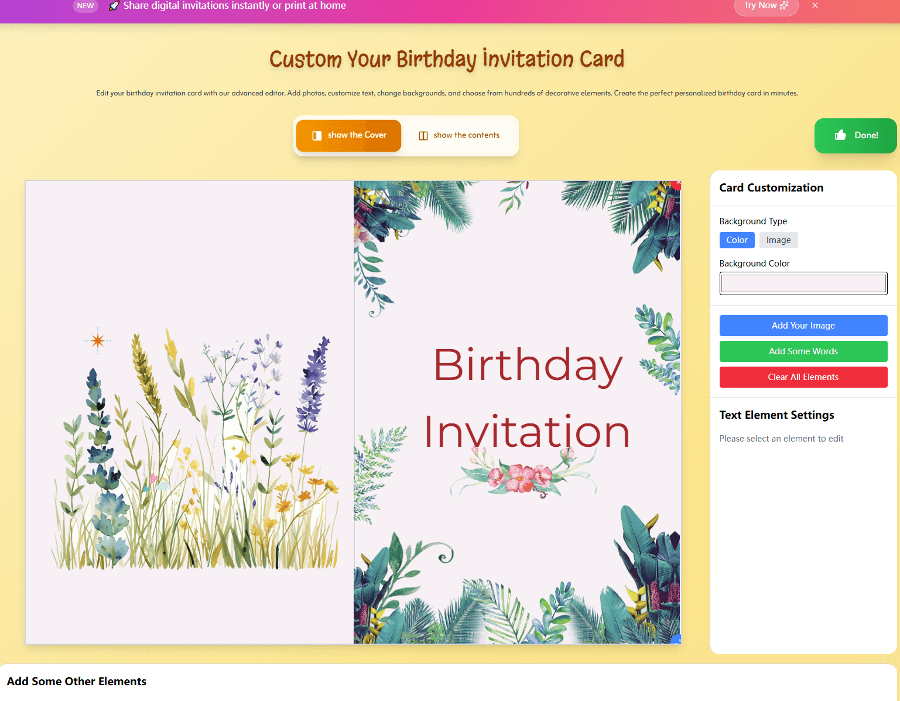Open the Background Color picker swatch
900x701 pixels.
point(803,283)
